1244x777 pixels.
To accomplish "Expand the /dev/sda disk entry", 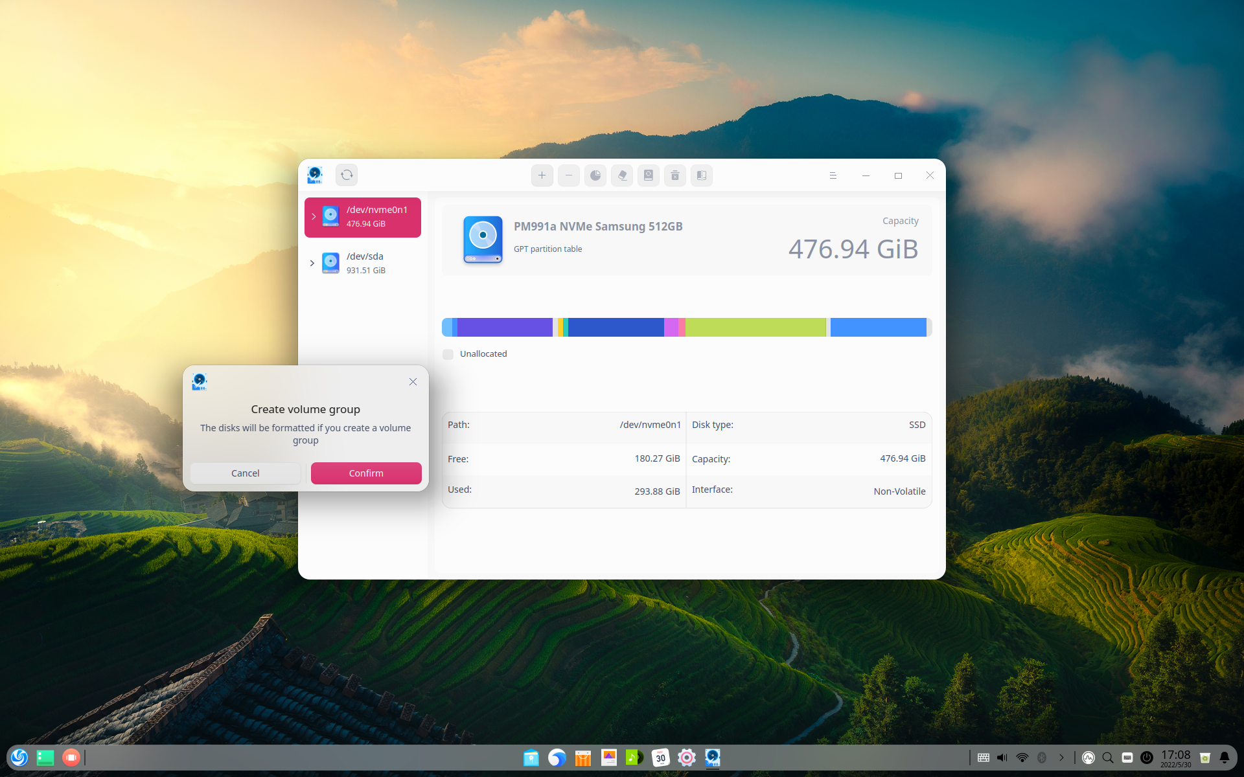I will [x=313, y=263].
